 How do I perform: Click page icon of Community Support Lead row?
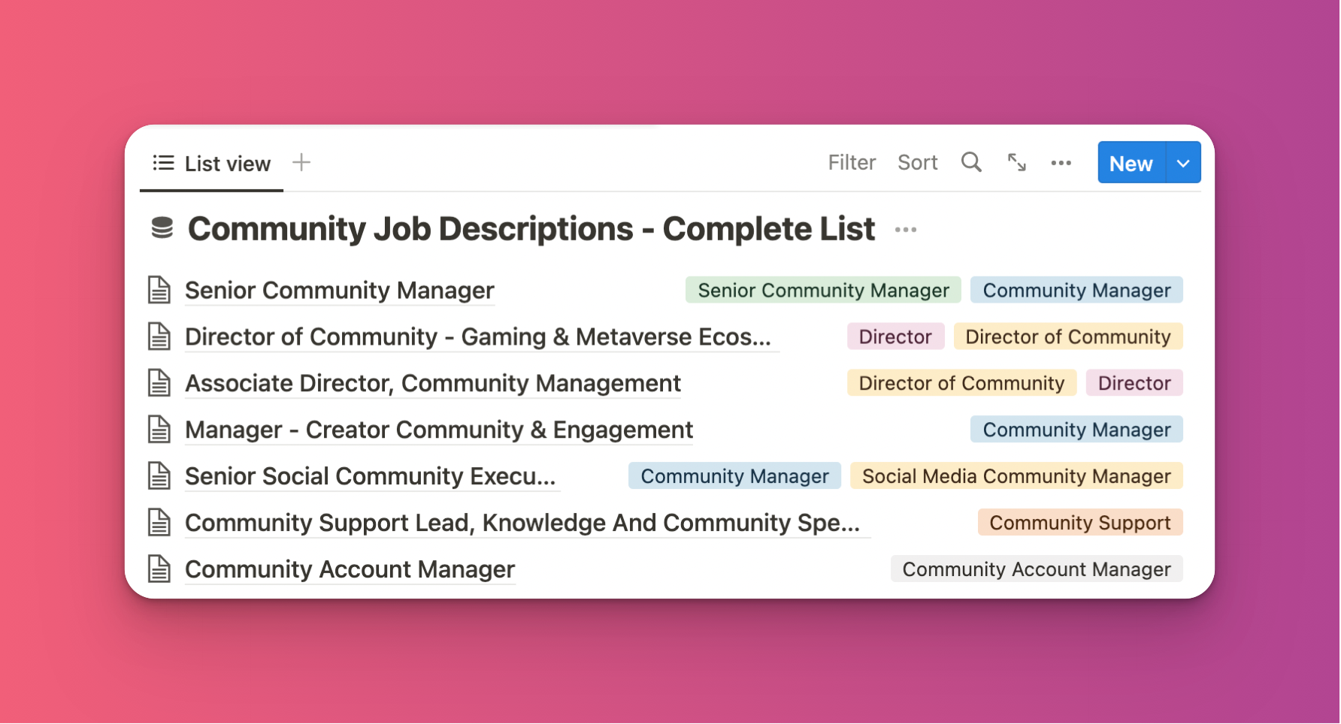point(159,523)
